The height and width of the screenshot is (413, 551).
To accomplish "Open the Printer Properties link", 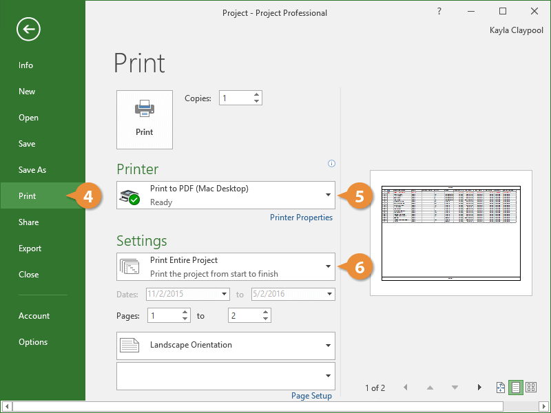I will pos(301,218).
